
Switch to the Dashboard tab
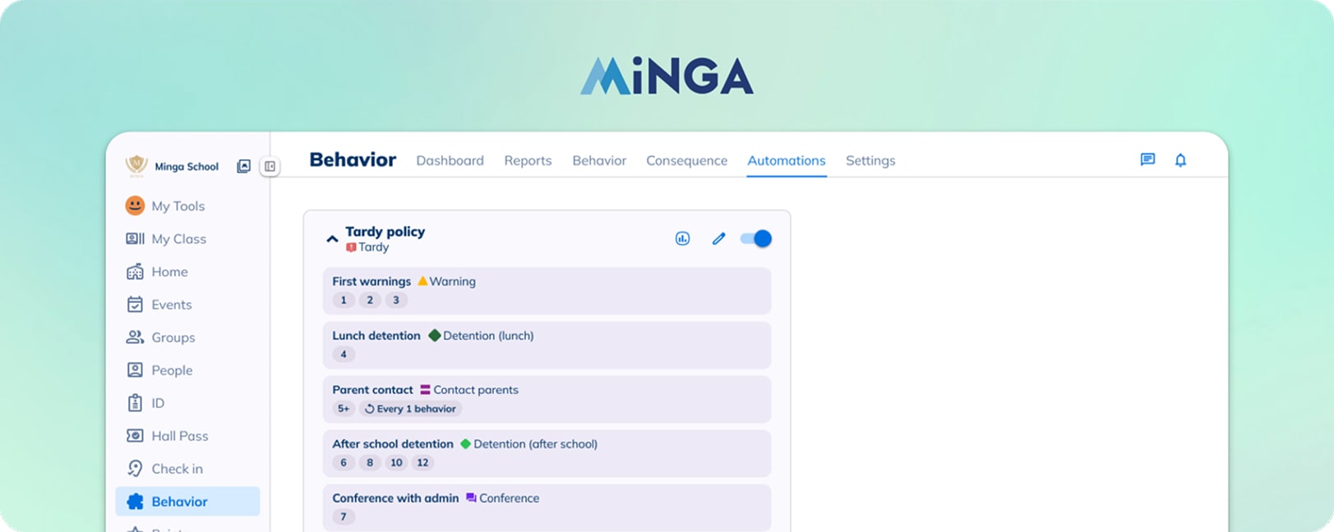[x=450, y=160]
